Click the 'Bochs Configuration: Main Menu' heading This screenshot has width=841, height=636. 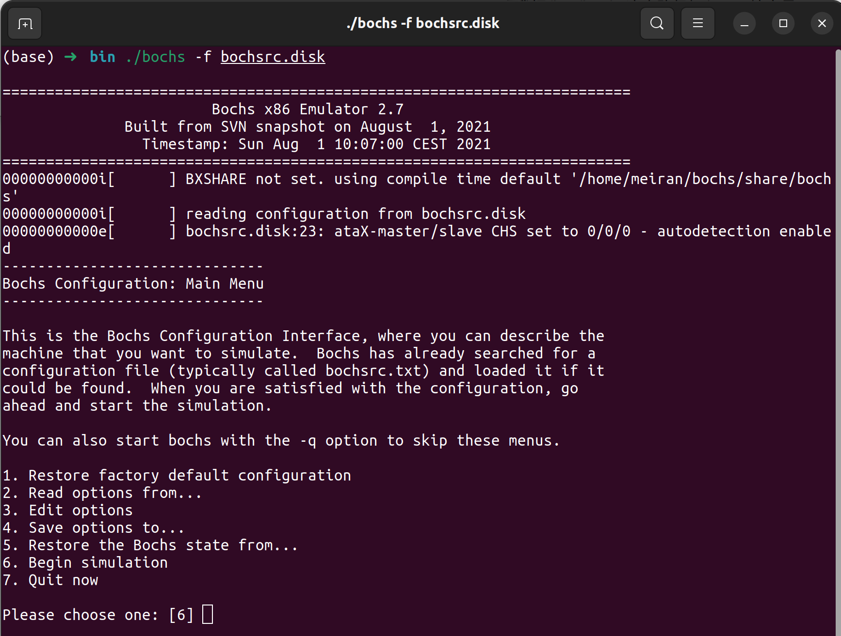click(133, 283)
